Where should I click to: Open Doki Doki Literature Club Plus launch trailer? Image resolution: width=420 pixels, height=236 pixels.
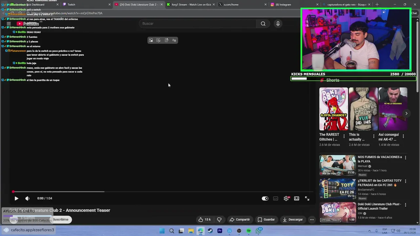(x=338, y=212)
